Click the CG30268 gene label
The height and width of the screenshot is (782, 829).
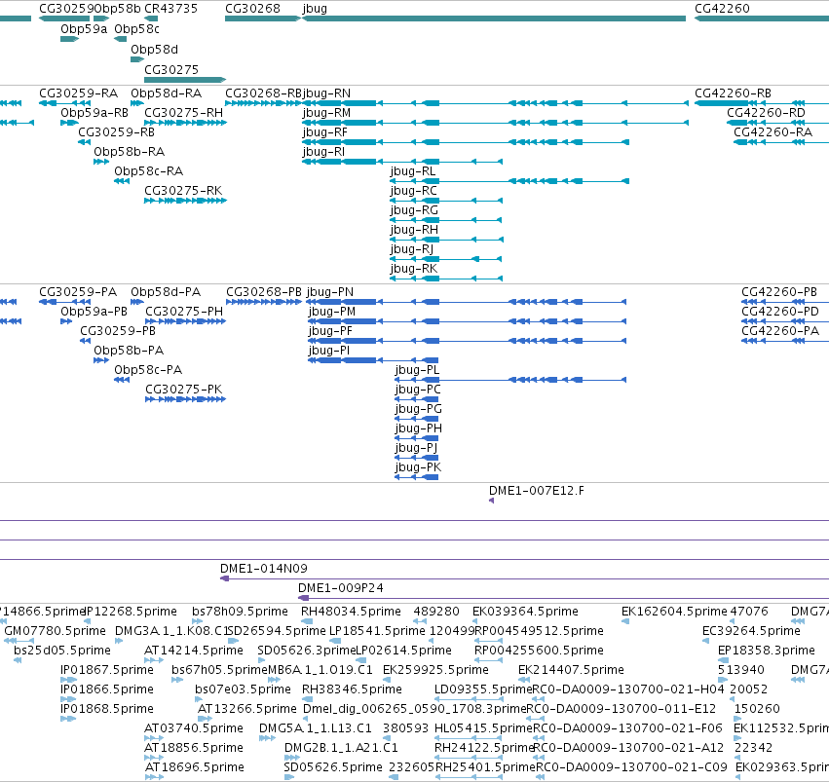coord(252,9)
